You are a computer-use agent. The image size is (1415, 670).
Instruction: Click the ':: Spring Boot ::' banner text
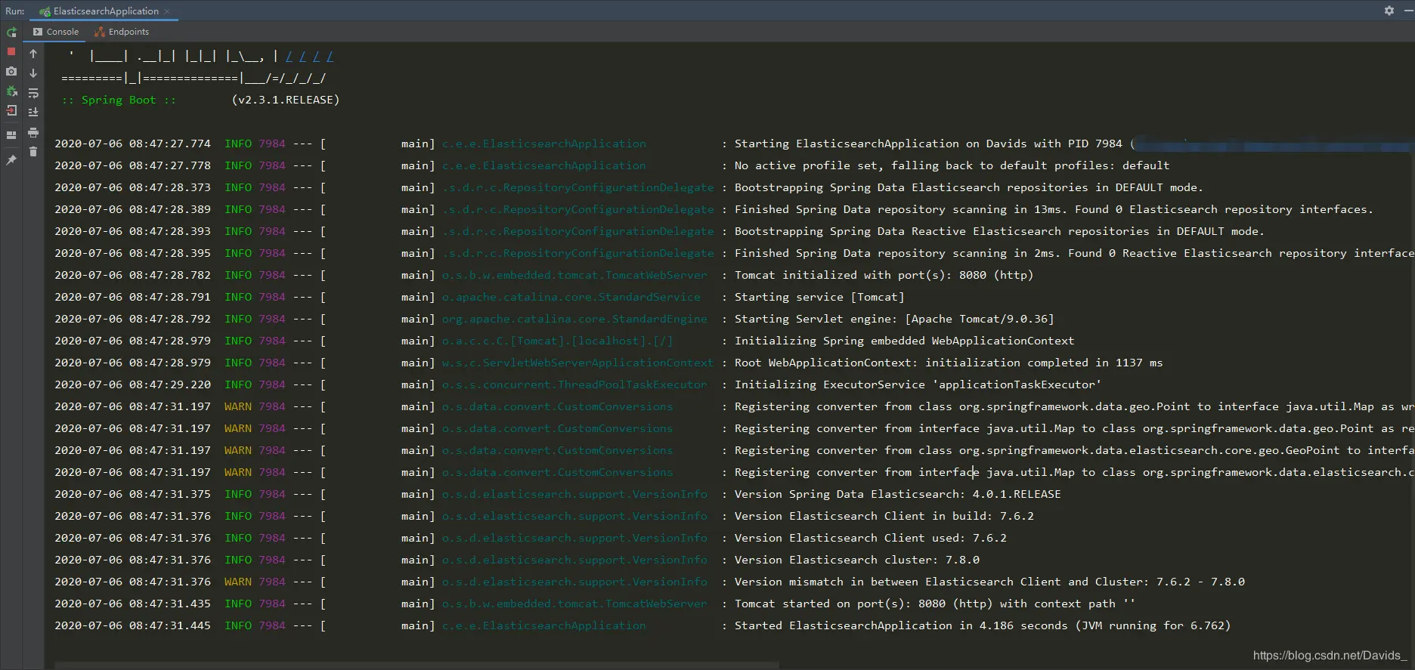pos(119,100)
